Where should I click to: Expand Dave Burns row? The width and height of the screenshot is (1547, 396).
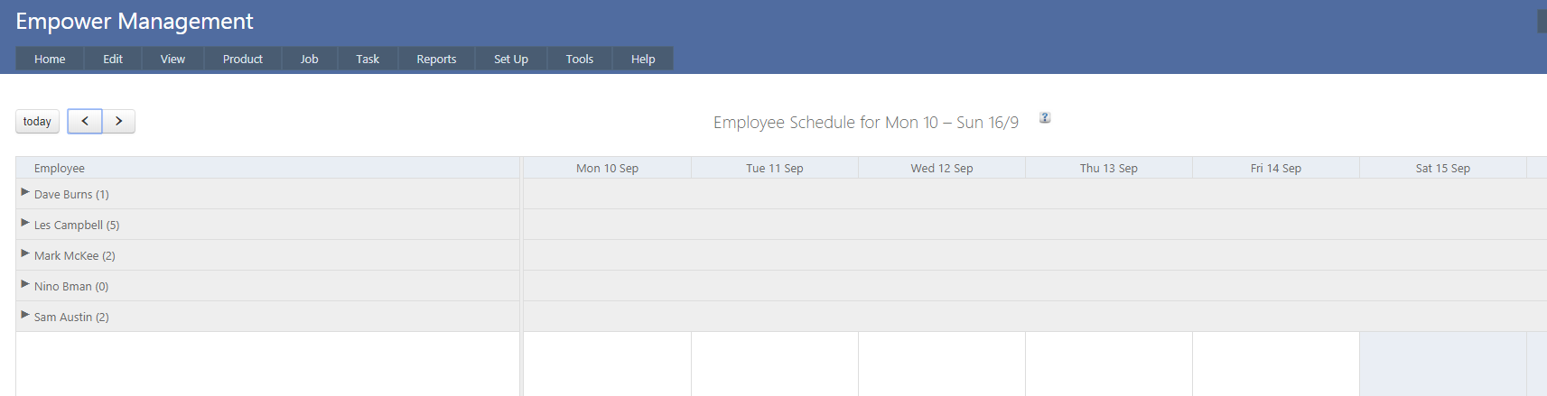click(x=25, y=192)
